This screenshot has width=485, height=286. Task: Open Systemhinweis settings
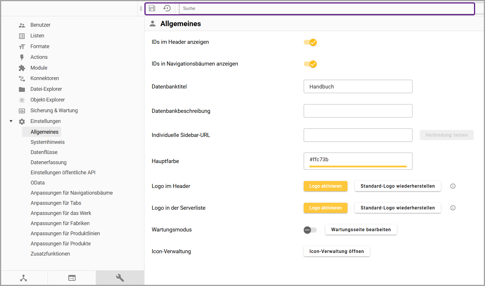(48, 142)
